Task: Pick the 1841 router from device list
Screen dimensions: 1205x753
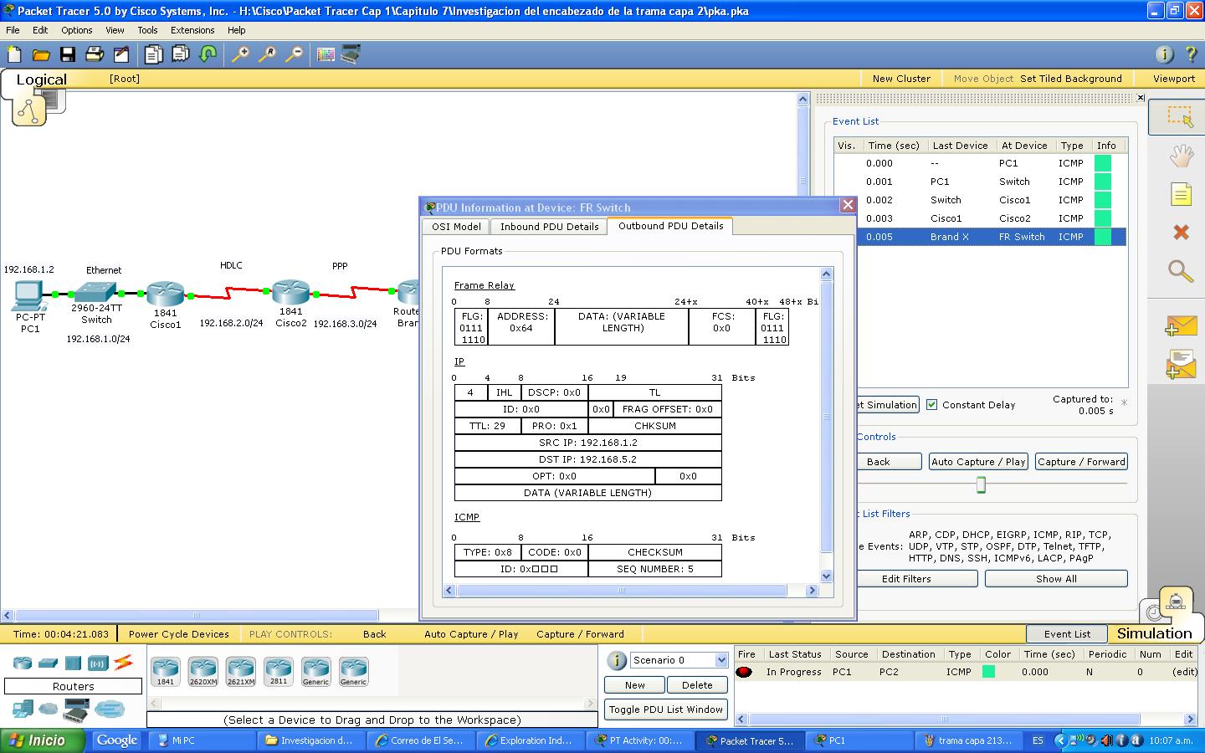Action: pos(166,671)
